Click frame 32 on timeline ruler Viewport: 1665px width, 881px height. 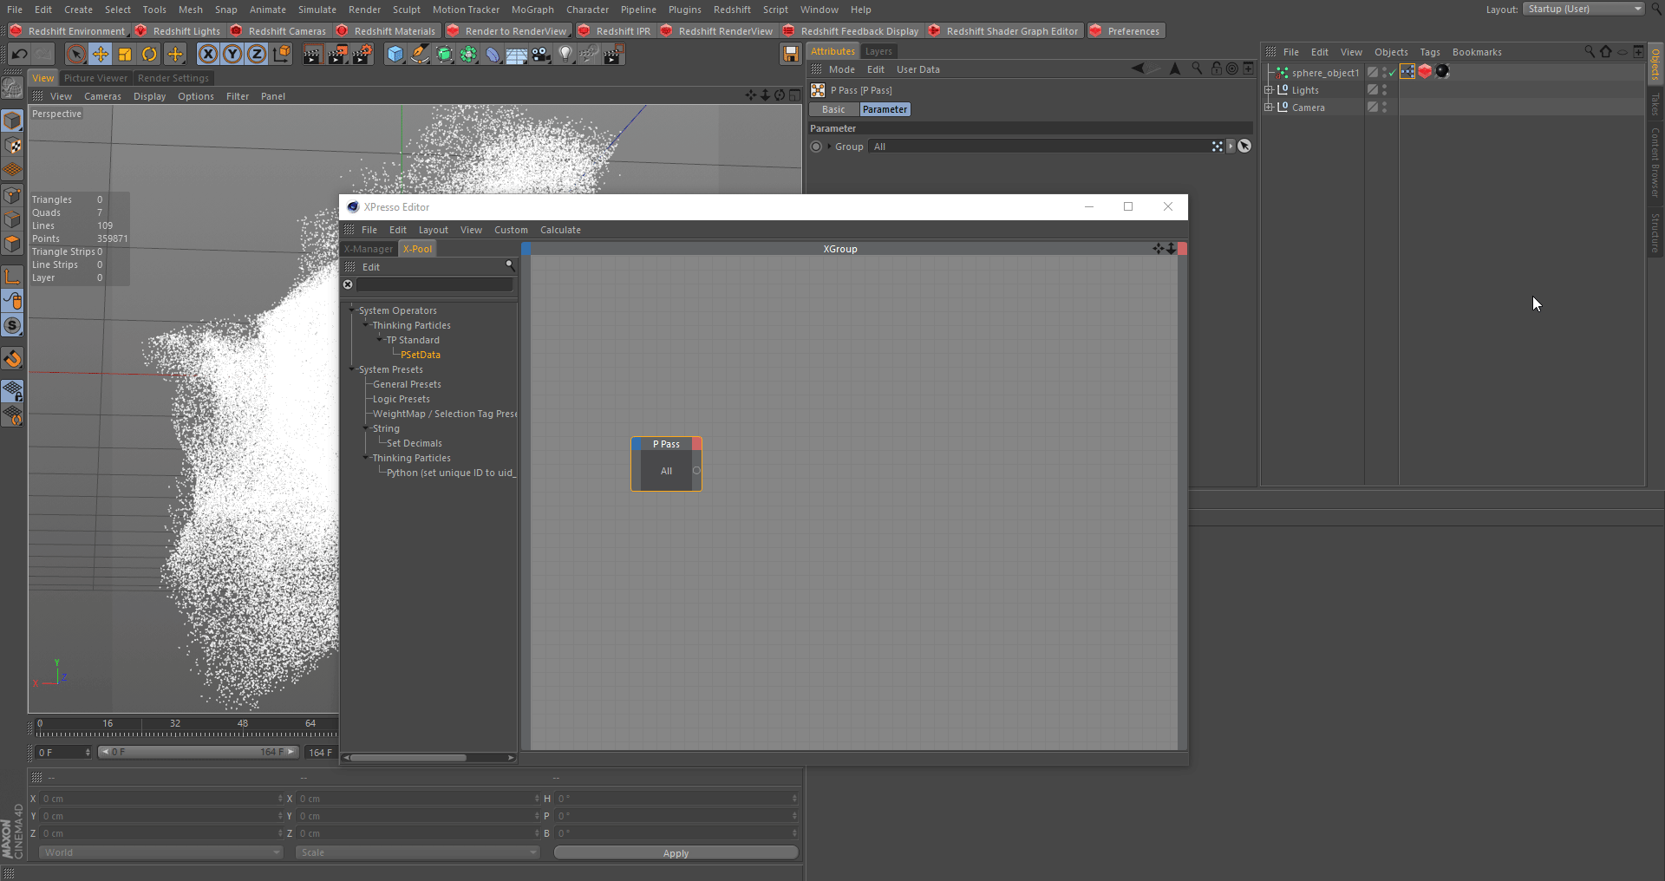coord(175,723)
